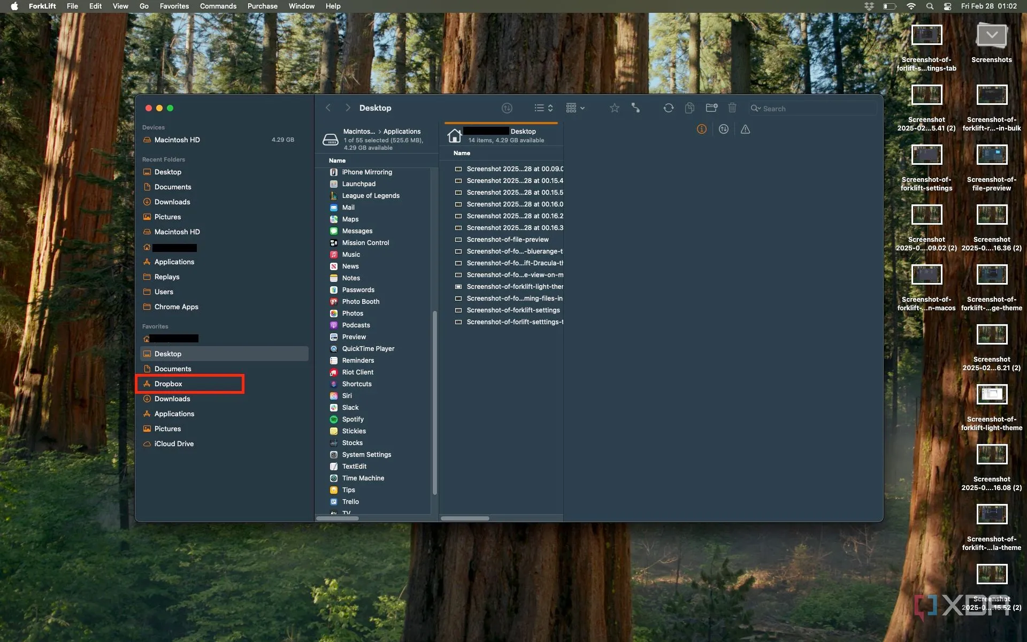Open the activity transfers icon in toolbar
This screenshot has width=1027, height=642.
[x=507, y=108]
